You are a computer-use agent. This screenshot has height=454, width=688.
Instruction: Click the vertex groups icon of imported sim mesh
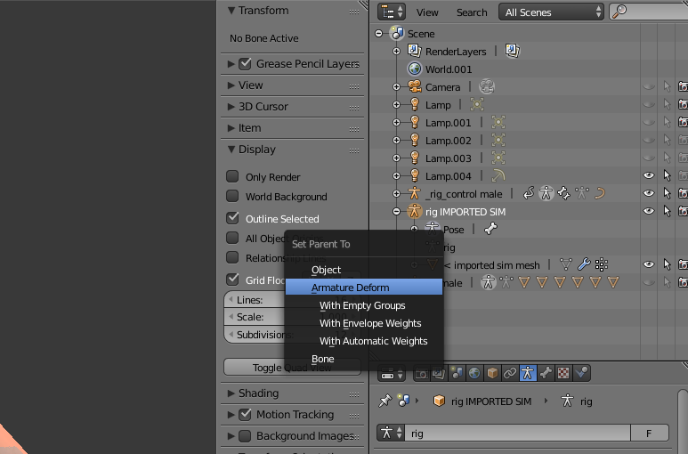[x=602, y=264]
